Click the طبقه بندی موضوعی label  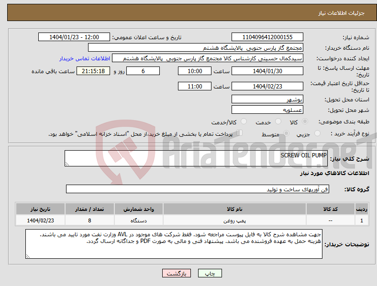[344, 121]
